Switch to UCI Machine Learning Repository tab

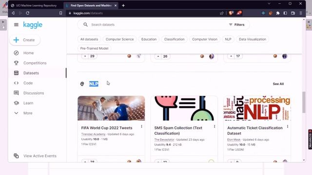point(36,5)
